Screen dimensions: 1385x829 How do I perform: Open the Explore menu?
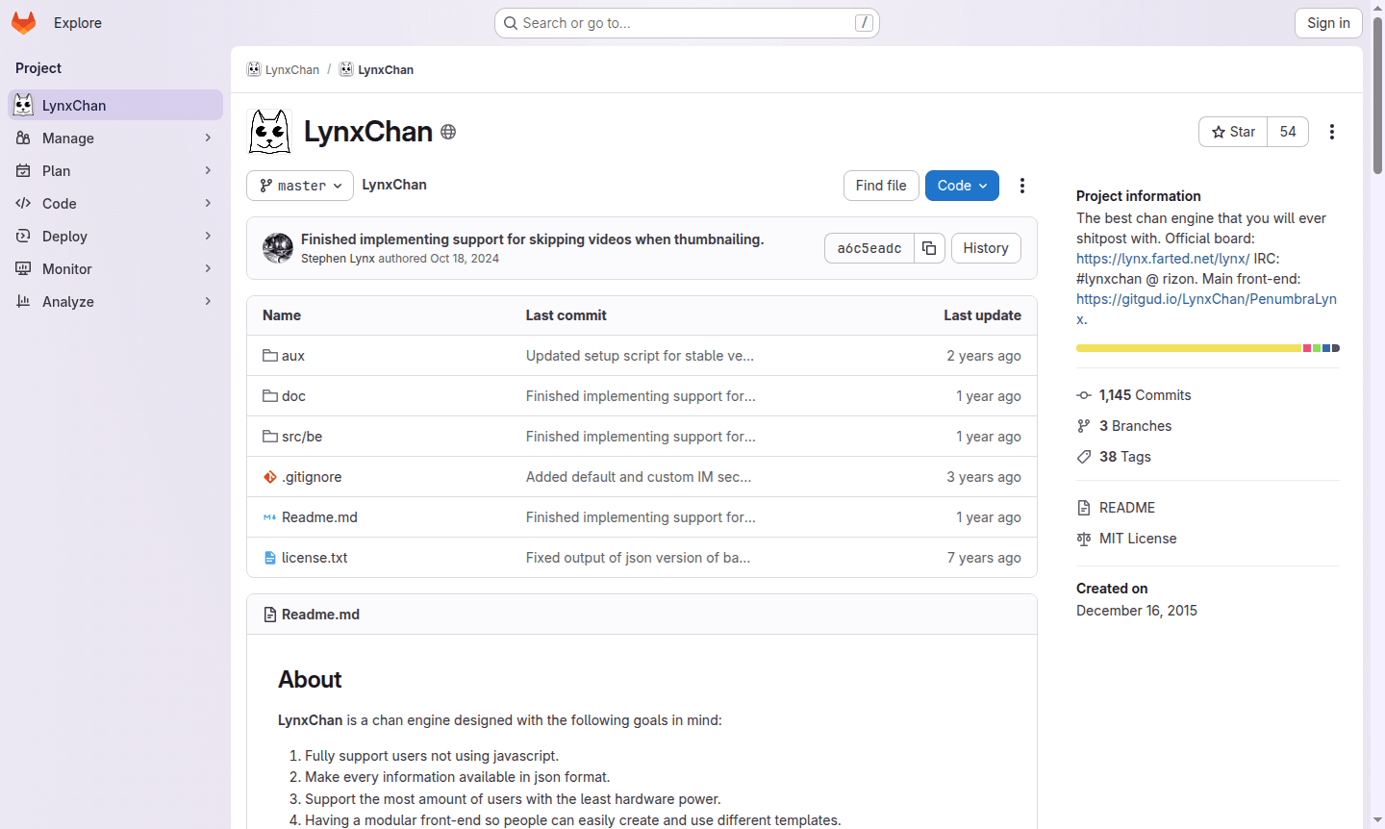[x=77, y=22]
